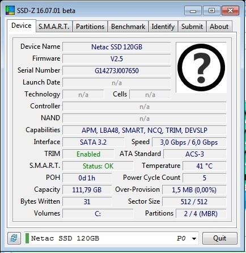The height and width of the screenshot is (253, 246).
Task: Click the Interface value SATA 3.2
Action: pos(94,142)
